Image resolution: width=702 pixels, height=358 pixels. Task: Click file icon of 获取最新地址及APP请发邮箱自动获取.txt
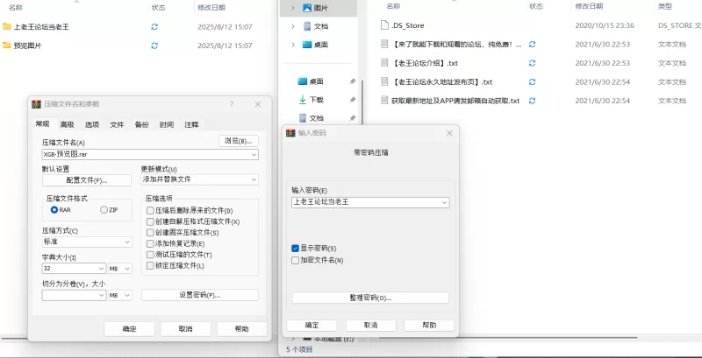pos(384,101)
